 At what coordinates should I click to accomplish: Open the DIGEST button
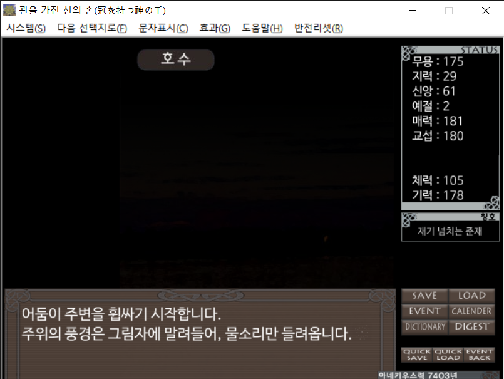coord(471,327)
